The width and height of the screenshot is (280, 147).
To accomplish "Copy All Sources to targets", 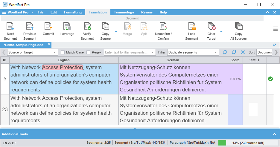I will tap(238, 31).
